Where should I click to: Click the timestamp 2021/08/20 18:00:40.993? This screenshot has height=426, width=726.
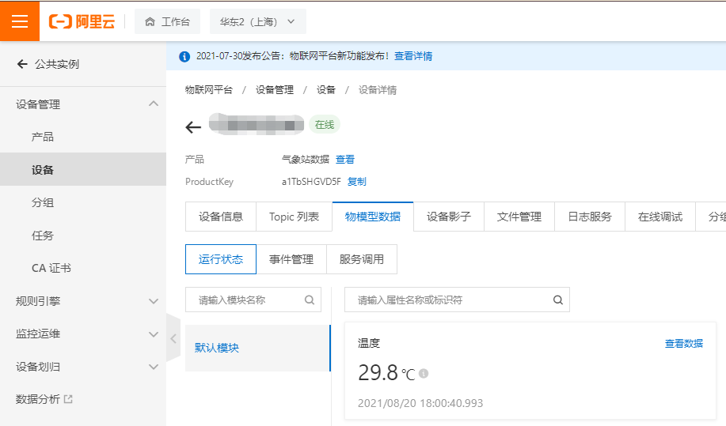coord(420,403)
